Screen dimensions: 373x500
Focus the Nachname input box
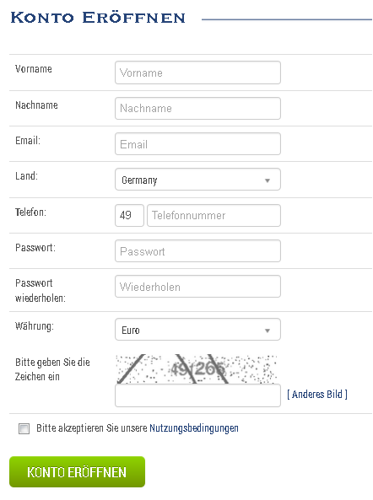pyautogui.click(x=197, y=109)
